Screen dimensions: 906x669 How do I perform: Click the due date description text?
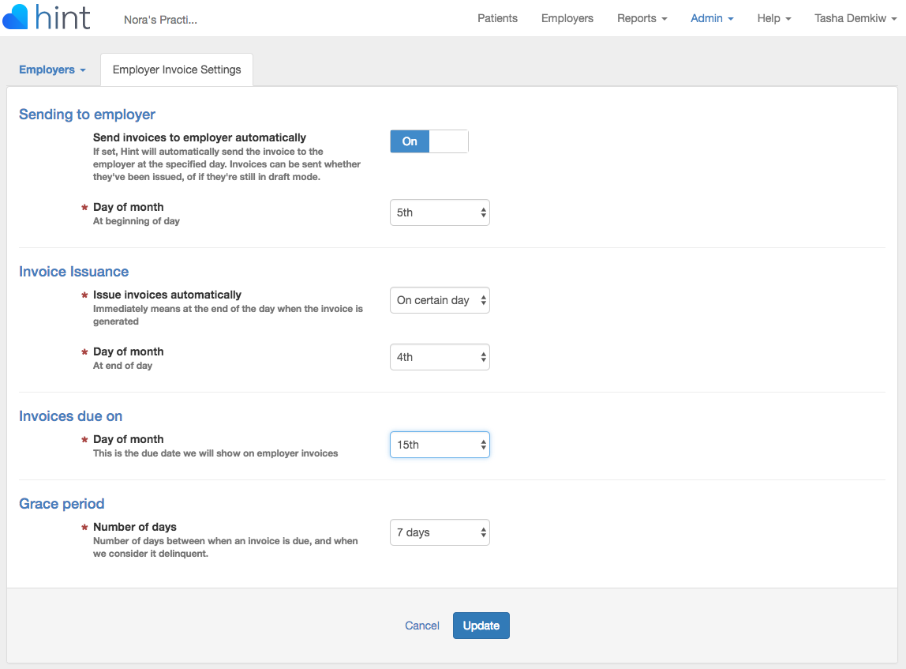point(215,453)
